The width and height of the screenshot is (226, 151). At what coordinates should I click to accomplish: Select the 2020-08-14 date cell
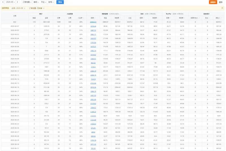point(15,79)
